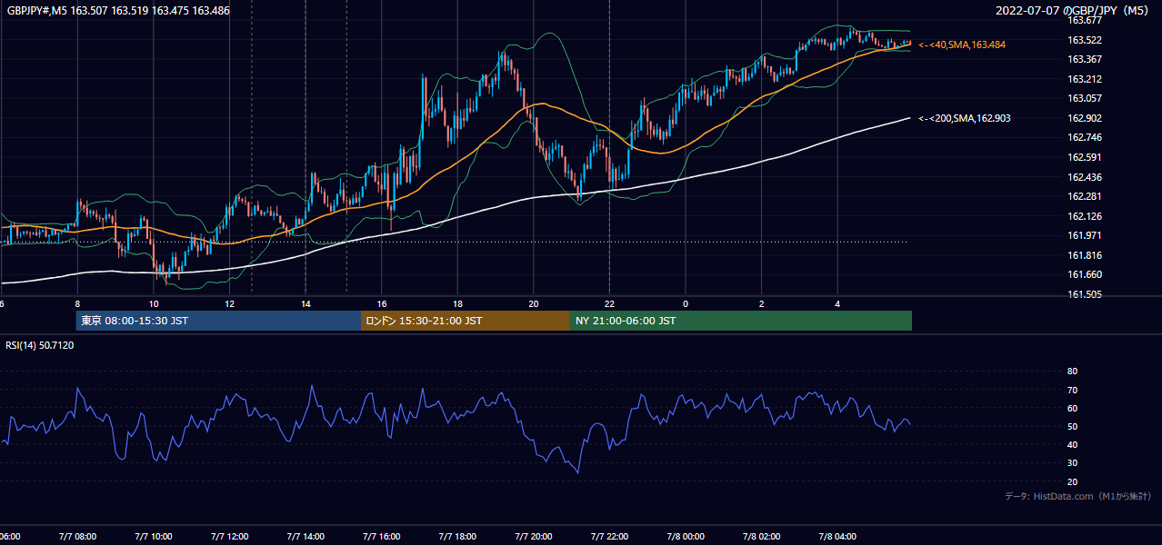Image resolution: width=1162 pixels, height=545 pixels.
Task: Click price axis value 163.367
Action: [1084, 59]
